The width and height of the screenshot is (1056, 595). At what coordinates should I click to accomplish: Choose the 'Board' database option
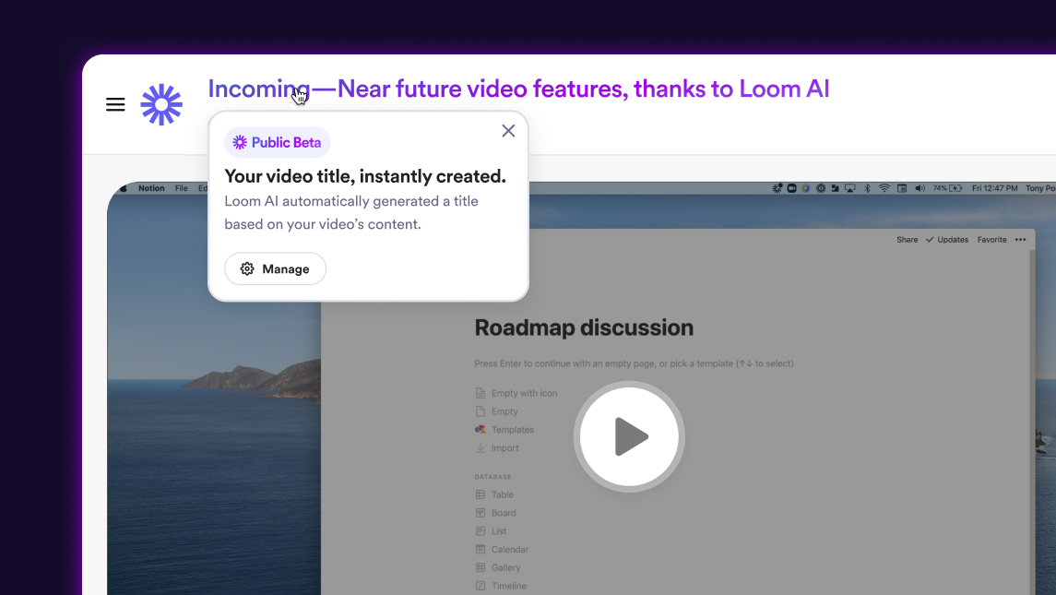pos(495,513)
